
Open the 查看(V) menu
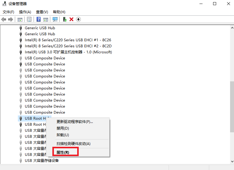click(x=42, y=12)
